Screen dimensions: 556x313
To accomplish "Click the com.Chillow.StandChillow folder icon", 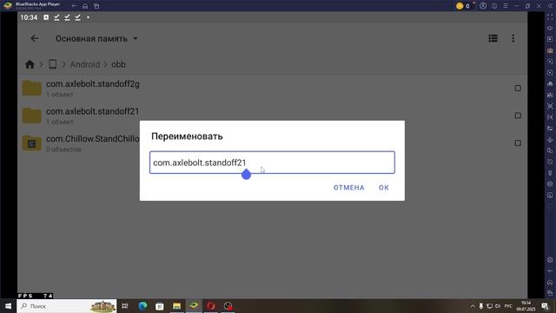I will tap(31, 143).
